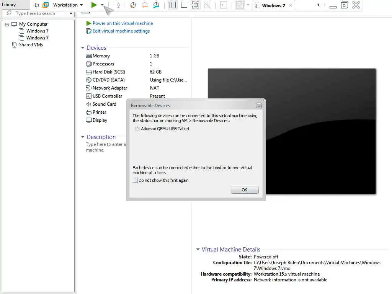Open the console view toolbar icon
The image size is (392, 294).
pyautogui.click(x=224, y=5)
